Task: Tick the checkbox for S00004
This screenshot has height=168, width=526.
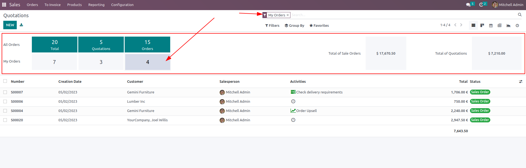Action: pyautogui.click(x=5, y=111)
